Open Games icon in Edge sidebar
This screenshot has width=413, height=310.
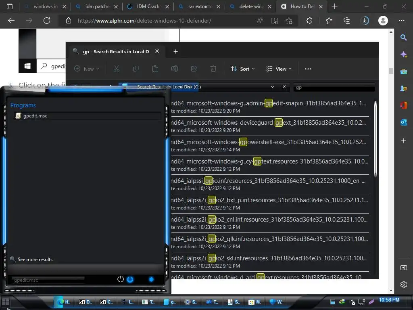[403, 88]
